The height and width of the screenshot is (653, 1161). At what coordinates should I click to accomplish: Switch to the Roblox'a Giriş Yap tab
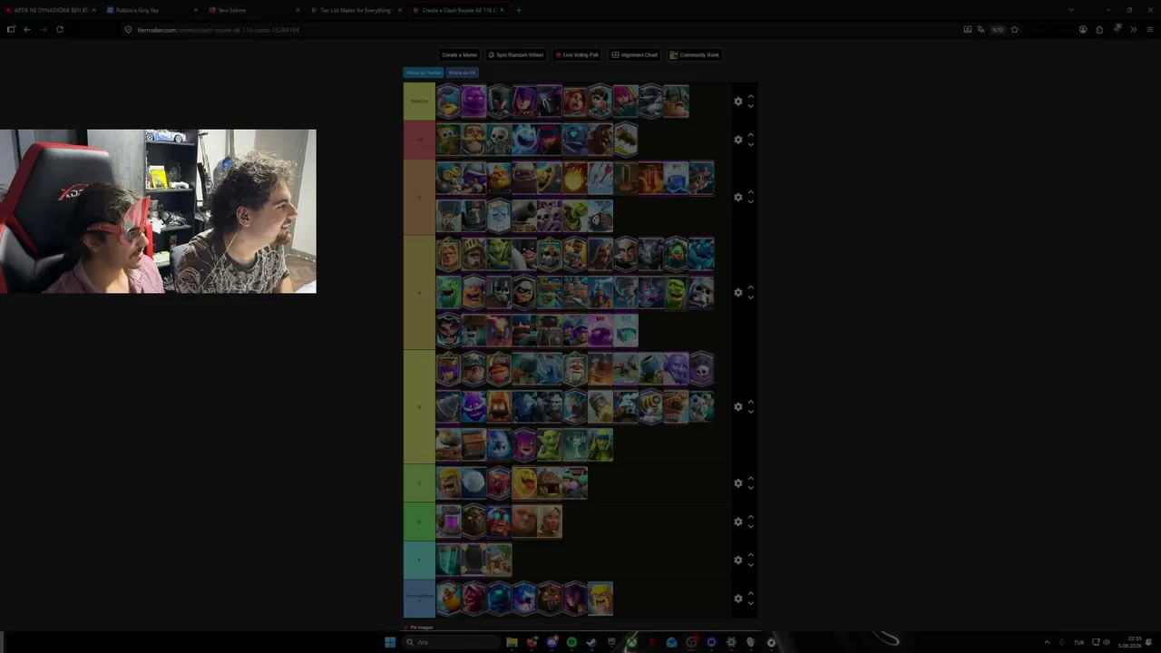(150, 10)
